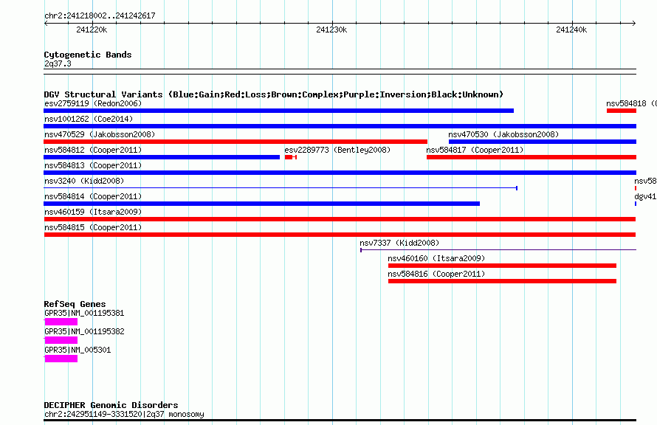Viewport: 657px width, 425px height.
Task: Click the small esv2289773 (Bentley2008) red glyph
Action: pos(290,157)
